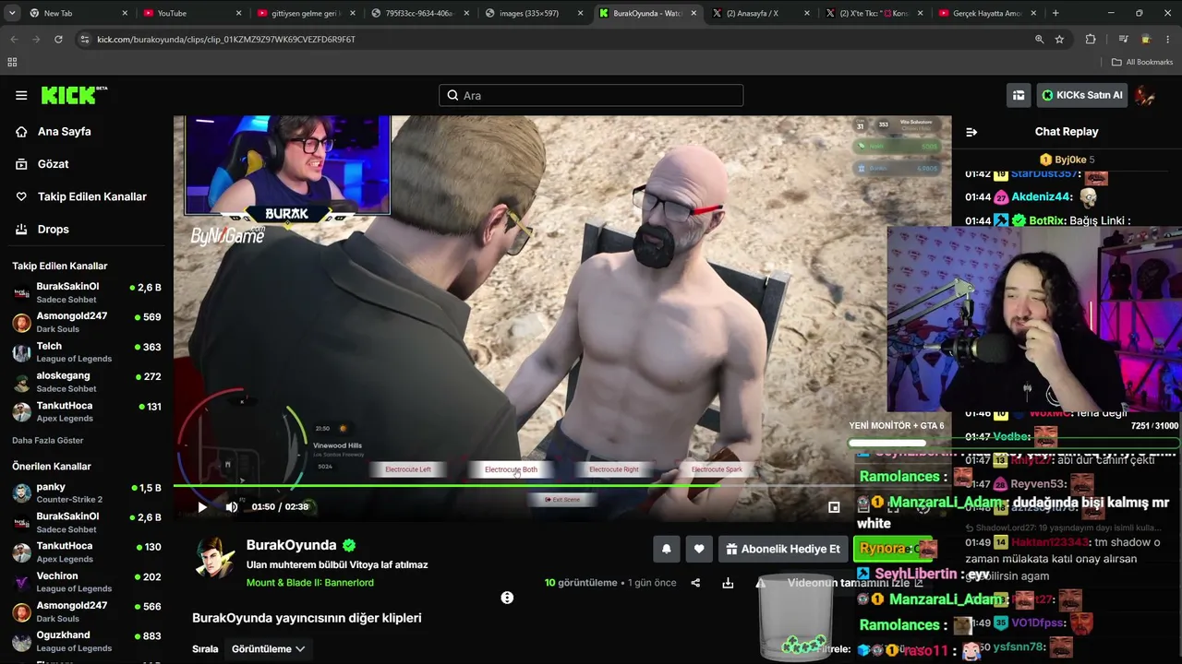Open panky channel in recommended list
Viewport: 1182px width, 664px height.
87,492
